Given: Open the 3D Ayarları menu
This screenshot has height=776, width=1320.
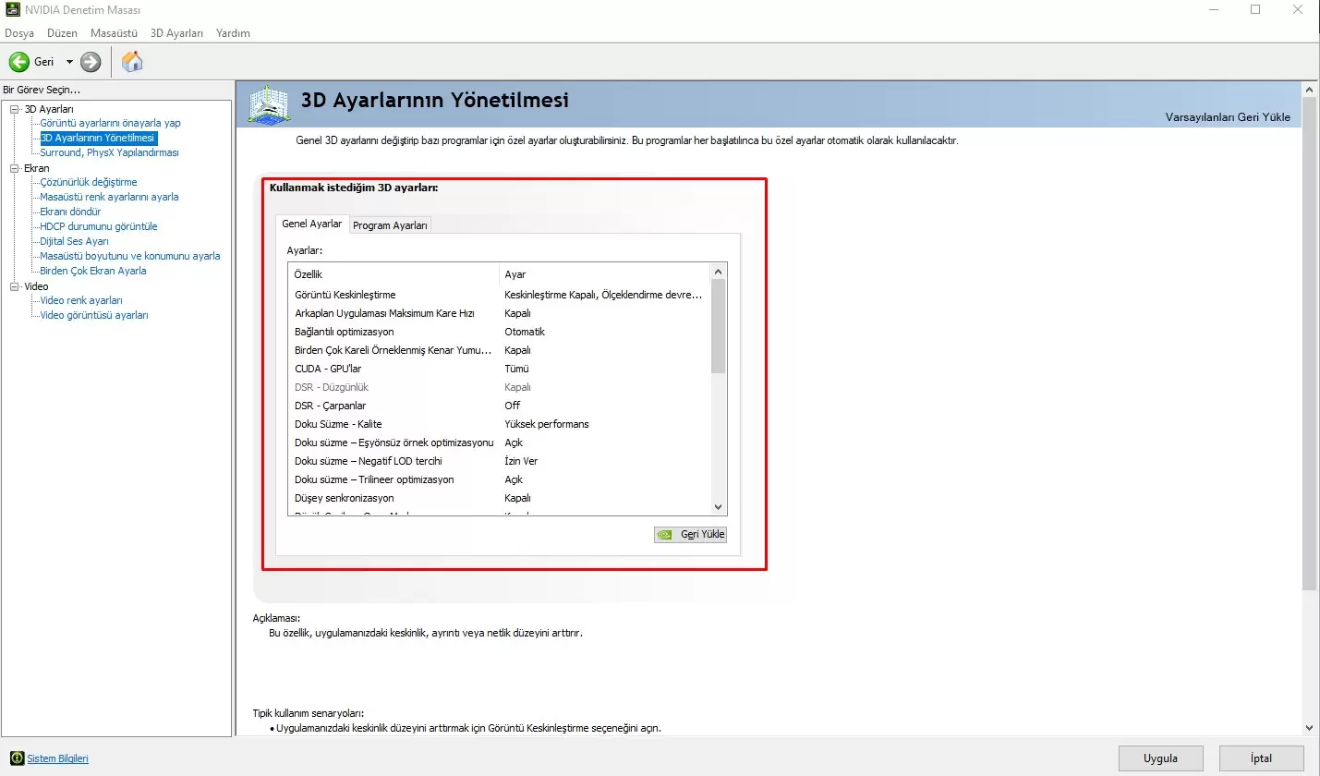Looking at the screenshot, I should [176, 33].
